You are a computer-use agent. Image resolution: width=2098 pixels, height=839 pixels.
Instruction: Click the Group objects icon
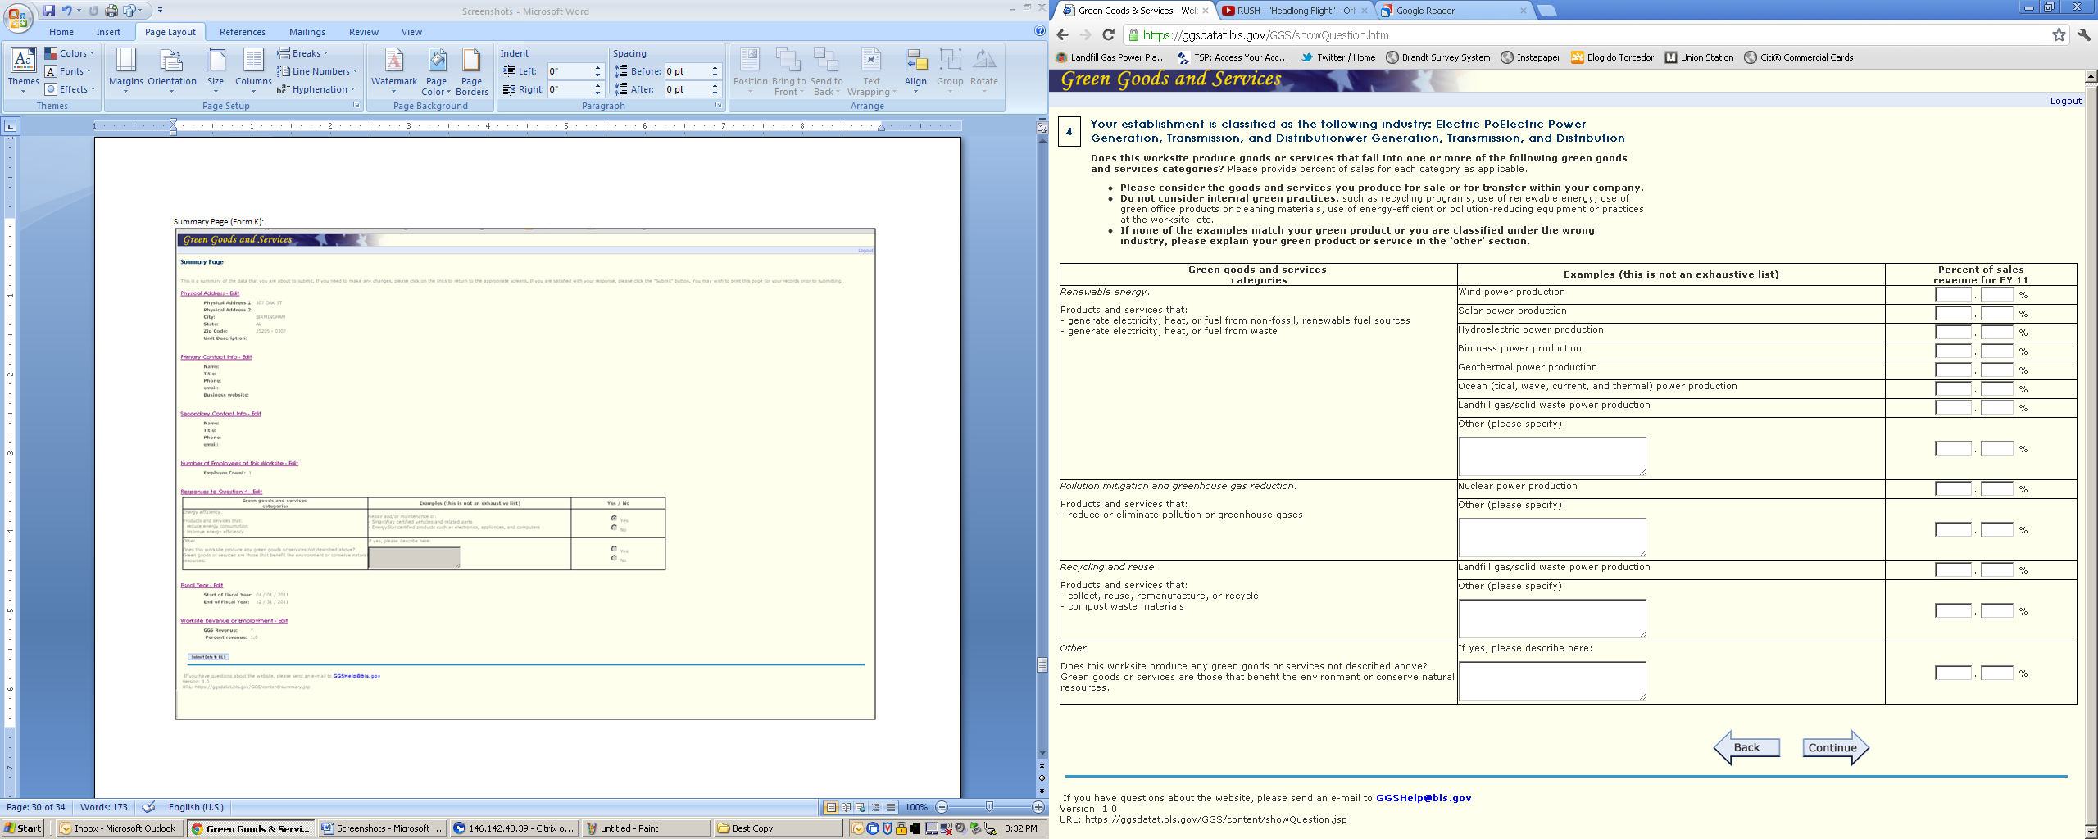pyautogui.click(x=950, y=70)
